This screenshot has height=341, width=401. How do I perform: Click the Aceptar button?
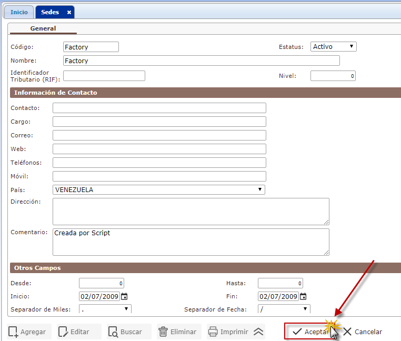[310, 332]
